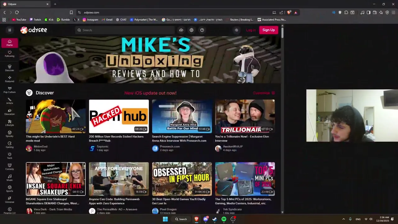Open the help question mark icon

202,30
